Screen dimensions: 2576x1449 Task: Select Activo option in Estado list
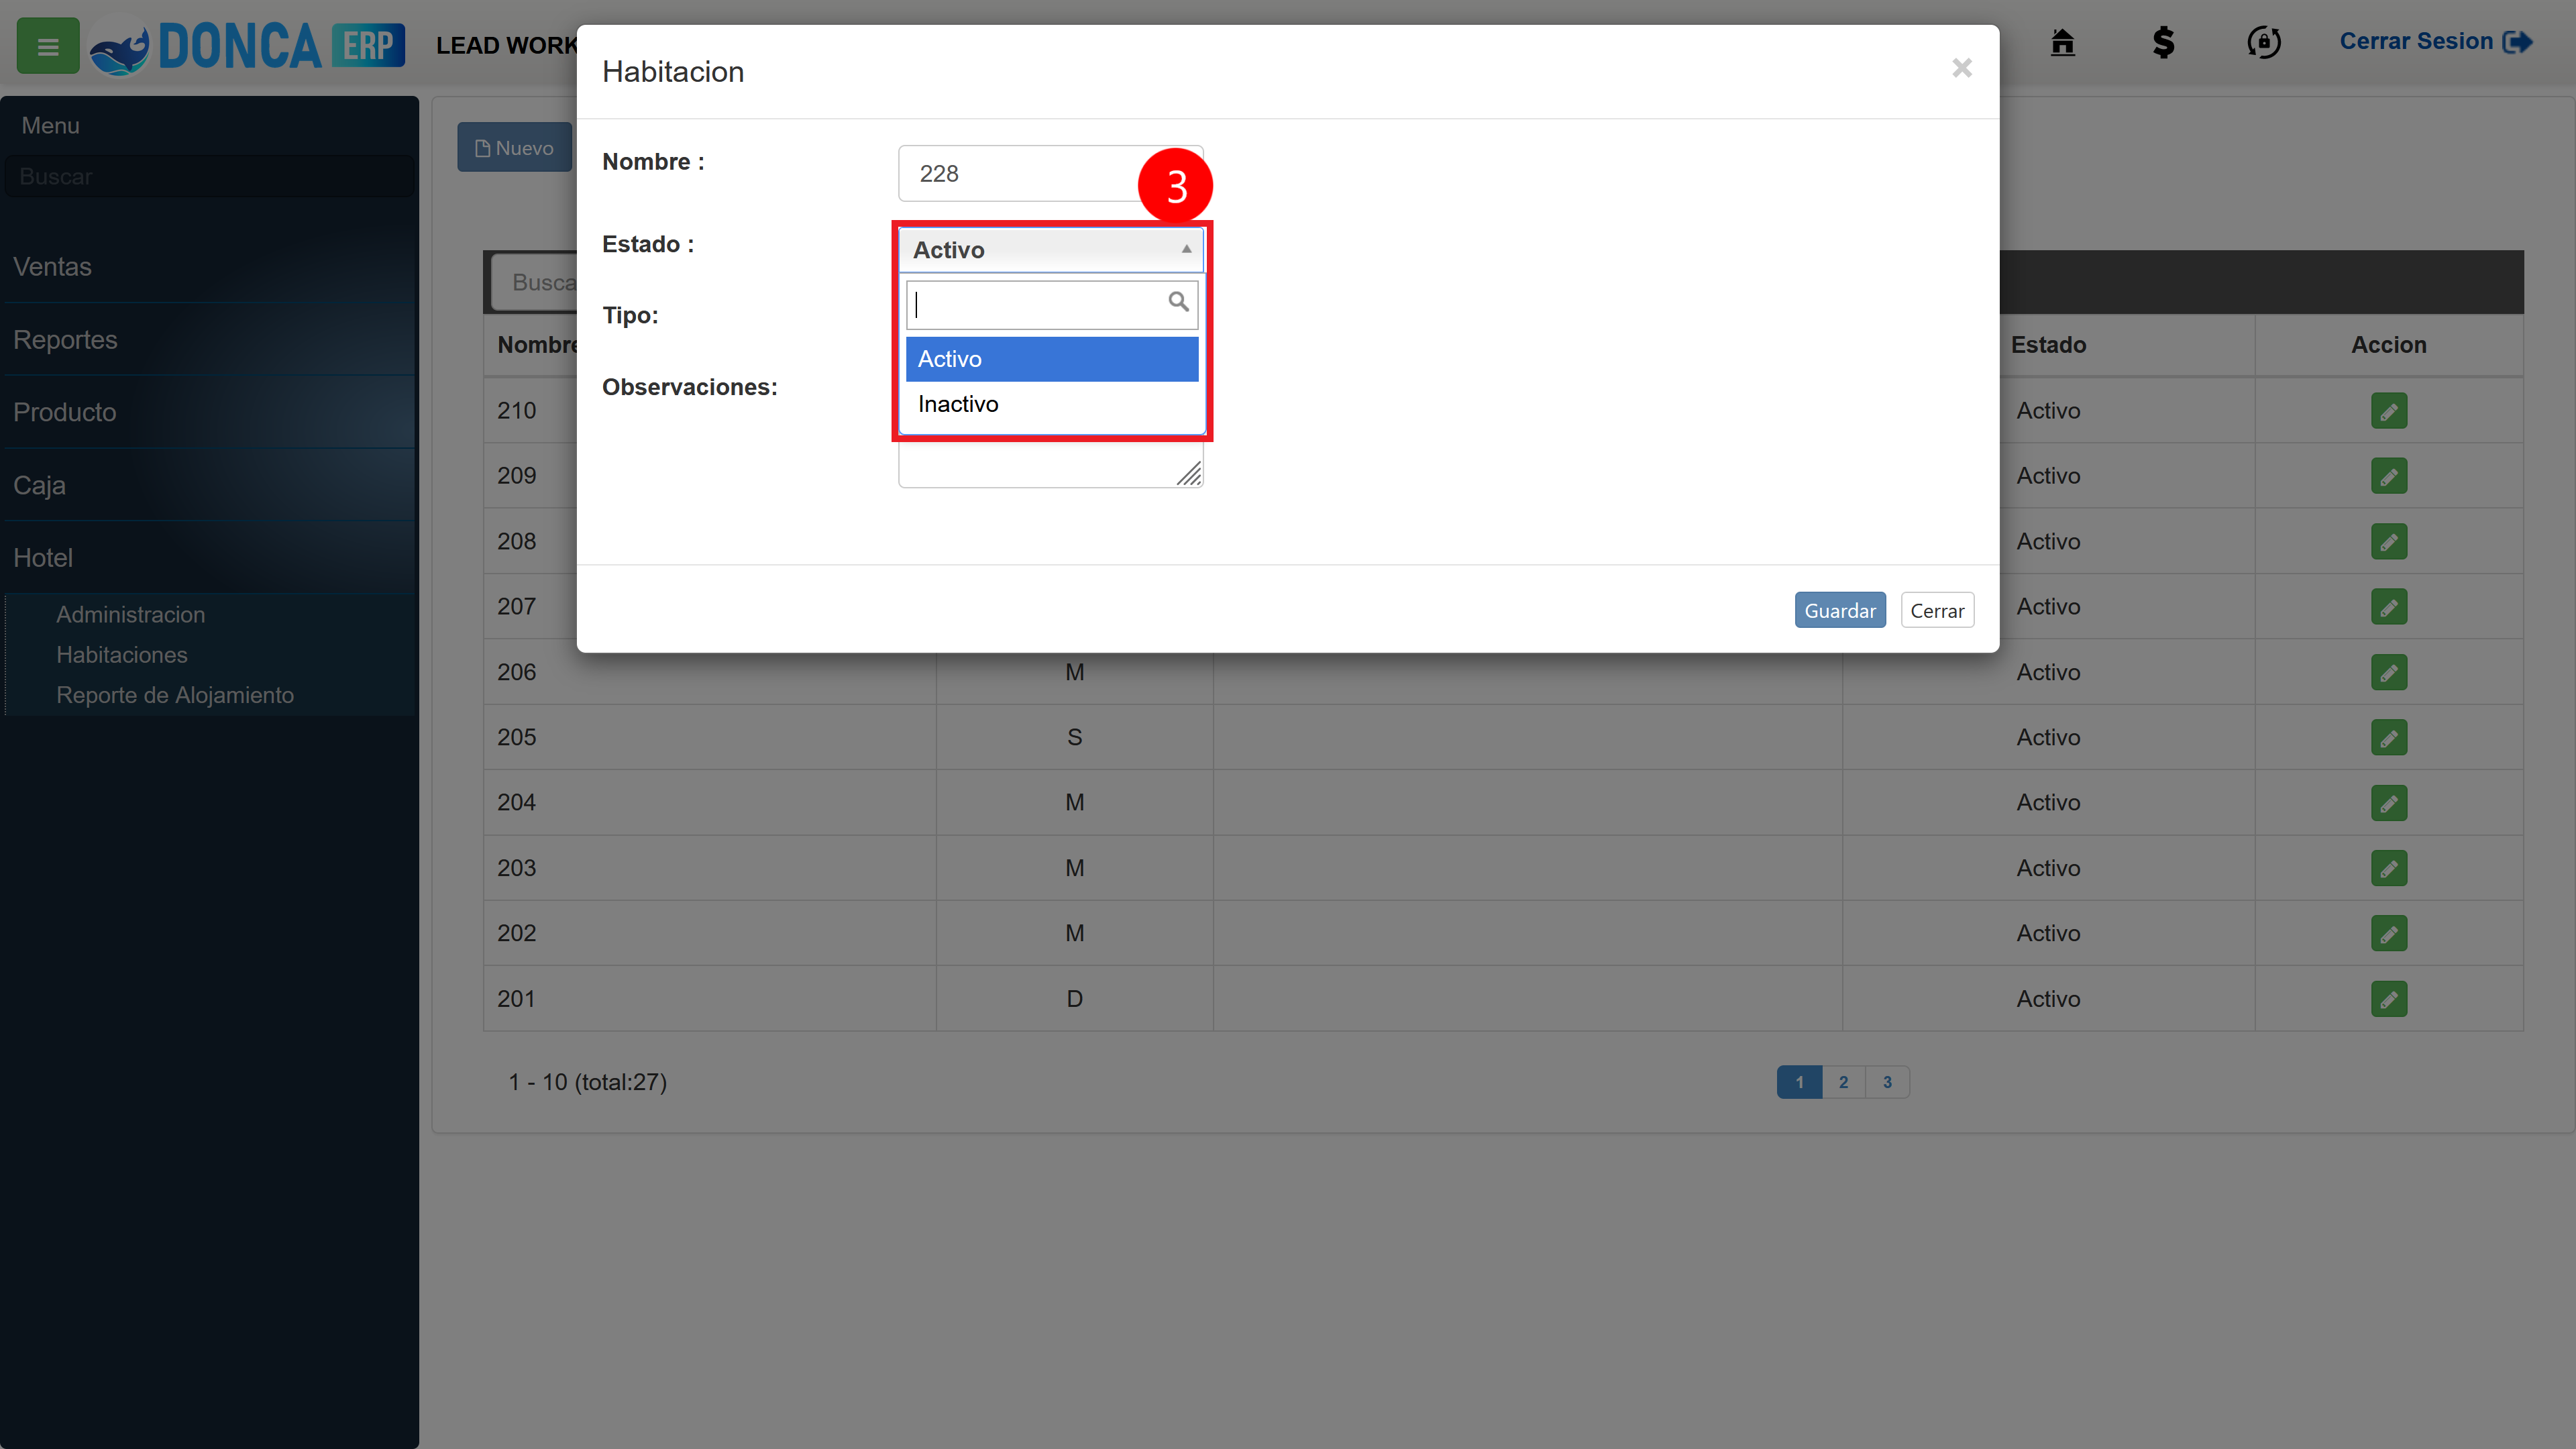click(x=1051, y=359)
